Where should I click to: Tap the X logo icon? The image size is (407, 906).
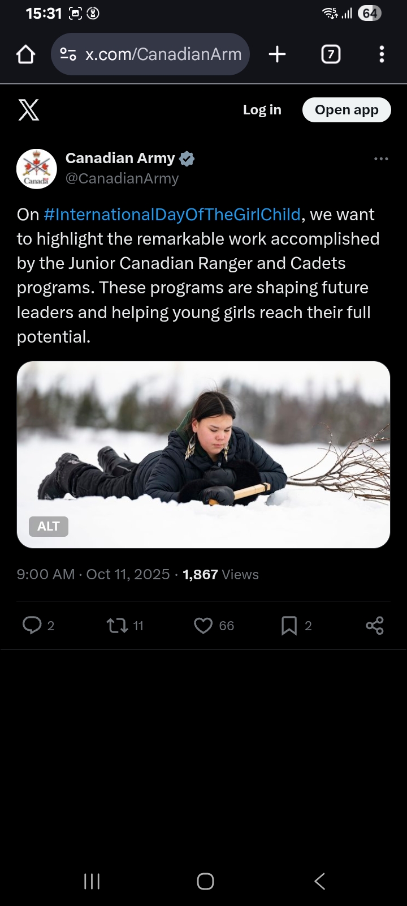(x=29, y=110)
